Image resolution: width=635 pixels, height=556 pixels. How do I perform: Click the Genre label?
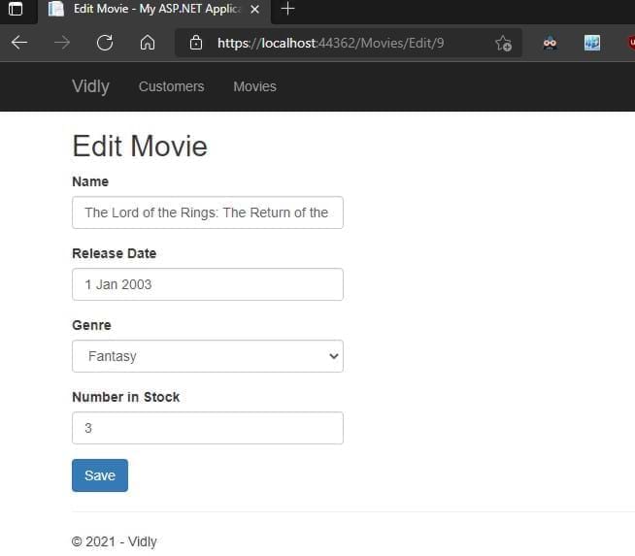(x=91, y=325)
